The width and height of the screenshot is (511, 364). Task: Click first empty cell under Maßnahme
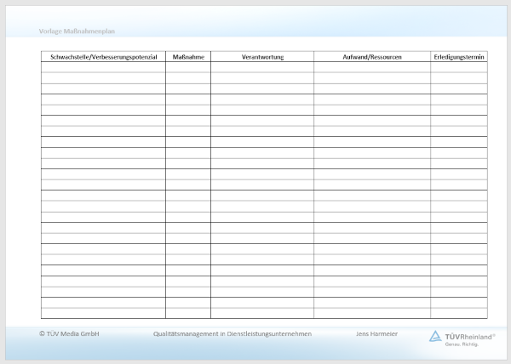tap(187, 67)
